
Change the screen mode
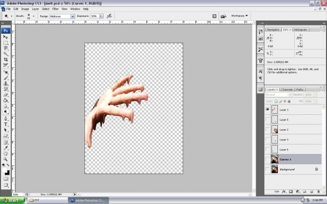[5, 185]
